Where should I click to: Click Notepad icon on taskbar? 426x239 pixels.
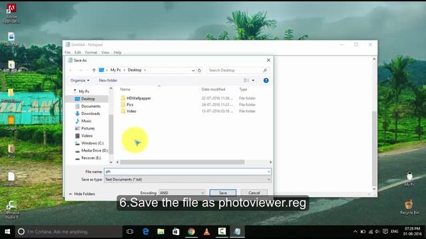click(x=237, y=232)
